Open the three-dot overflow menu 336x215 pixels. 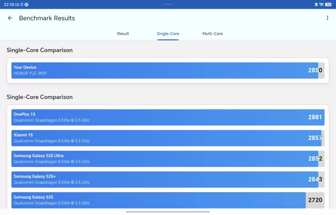pos(328,18)
